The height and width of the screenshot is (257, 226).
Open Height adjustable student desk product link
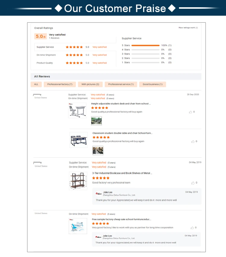121,104
